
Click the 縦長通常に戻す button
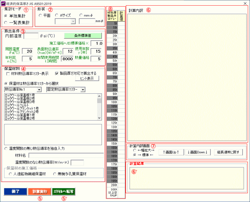[228, 152]
